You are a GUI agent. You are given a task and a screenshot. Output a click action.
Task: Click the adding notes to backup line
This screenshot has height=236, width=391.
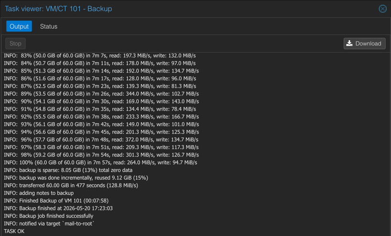(x=39, y=193)
